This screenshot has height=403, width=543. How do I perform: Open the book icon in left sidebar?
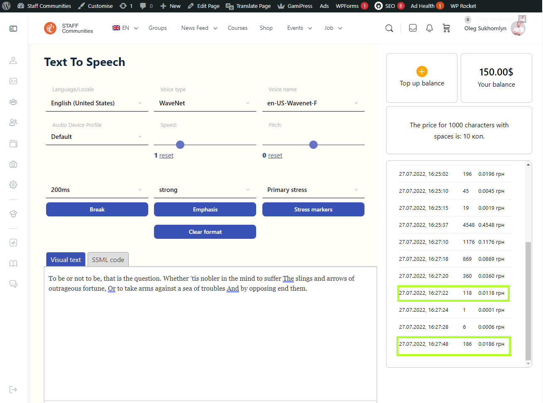(13, 264)
